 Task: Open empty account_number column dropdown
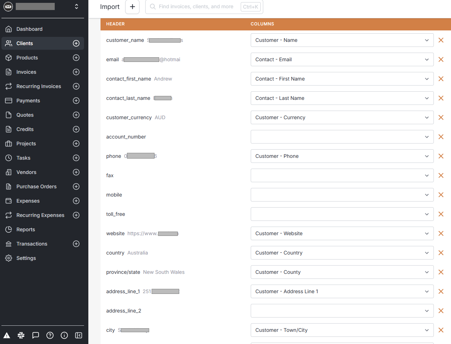click(342, 137)
